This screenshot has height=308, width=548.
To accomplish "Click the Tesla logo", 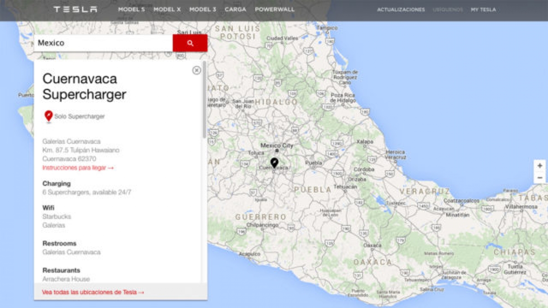I will coord(75,9).
